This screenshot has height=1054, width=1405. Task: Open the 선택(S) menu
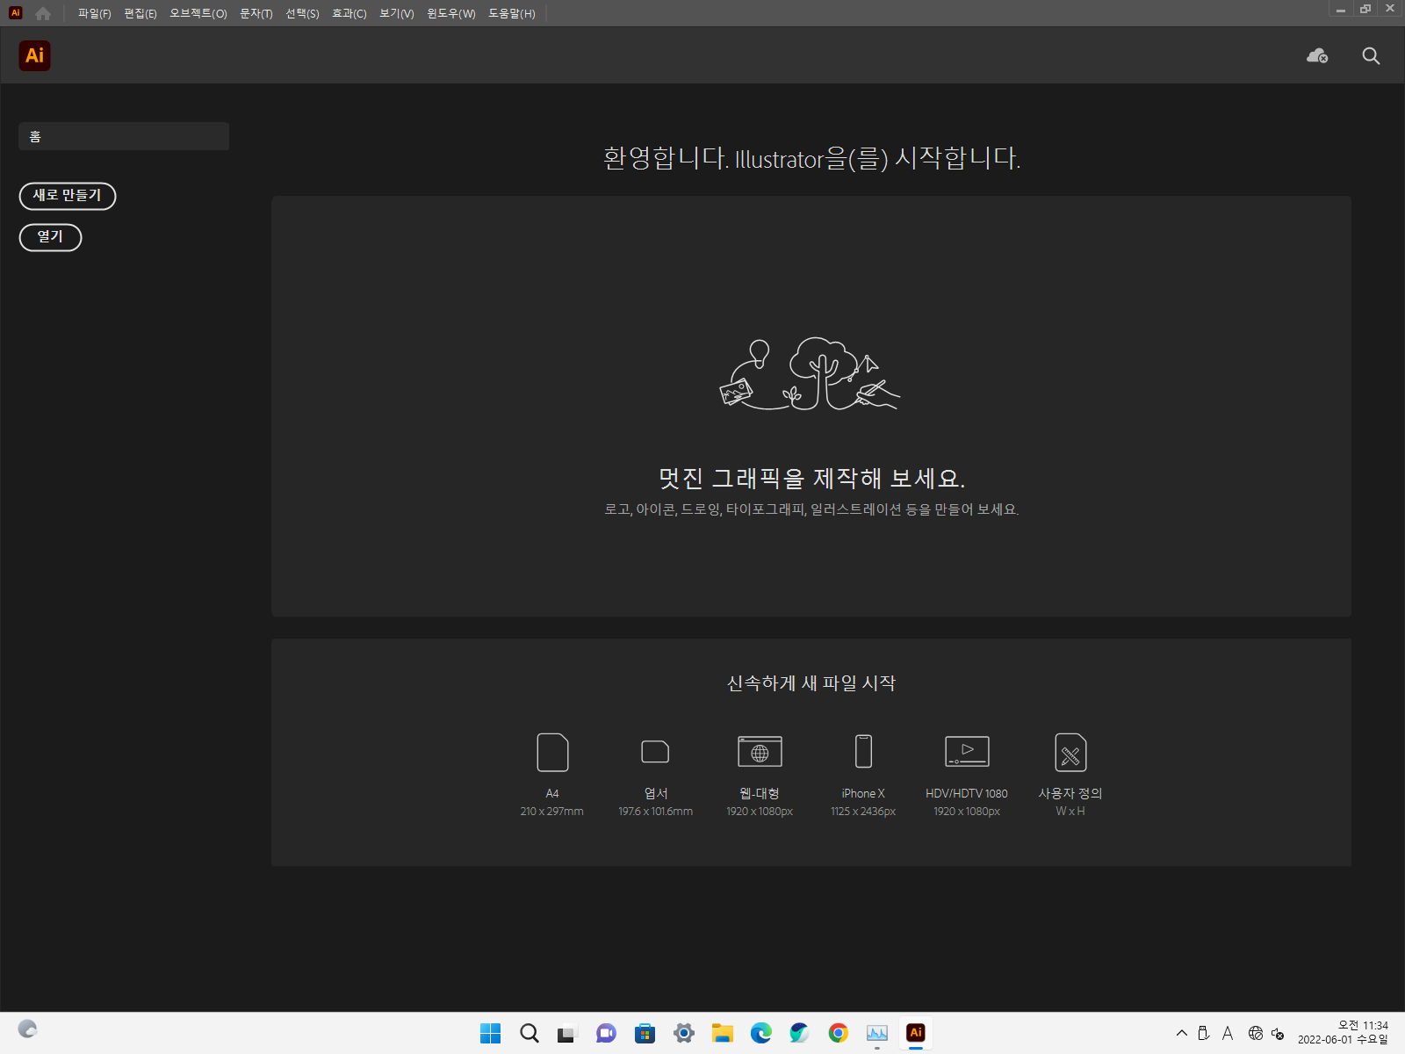click(x=302, y=13)
